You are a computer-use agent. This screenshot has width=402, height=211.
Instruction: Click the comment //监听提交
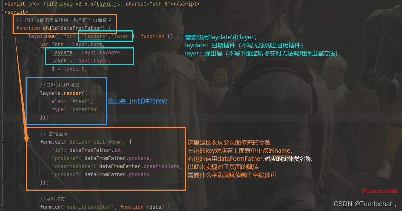[x=52, y=199]
